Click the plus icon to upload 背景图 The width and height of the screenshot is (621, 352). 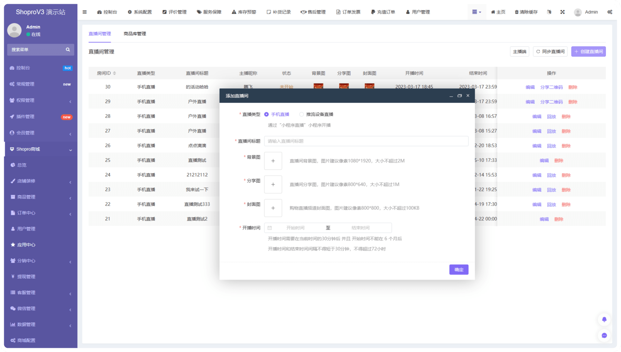[x=273, y=161]
